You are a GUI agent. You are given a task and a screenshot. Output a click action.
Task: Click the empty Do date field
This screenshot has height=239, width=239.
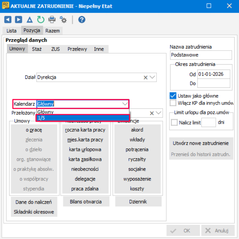[214, 83]
